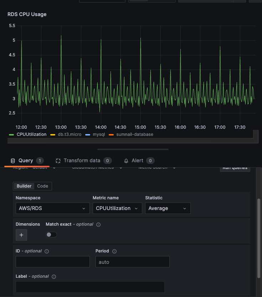Click the Transform data count badge
Viewport: 262px width, 297px height.
point(107,160)
